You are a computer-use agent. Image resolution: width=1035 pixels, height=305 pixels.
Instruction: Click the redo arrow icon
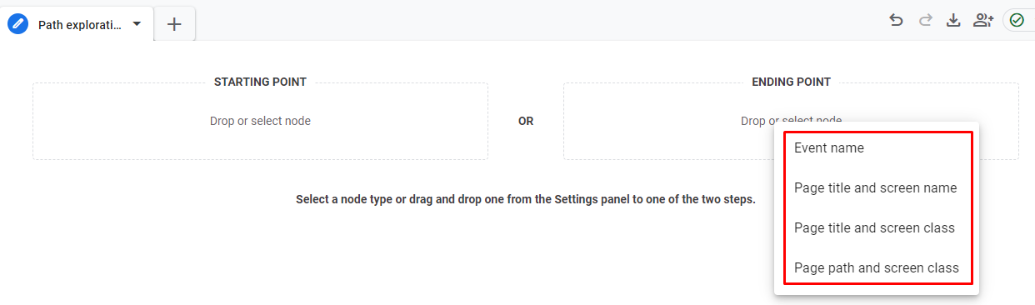[925, 21]
